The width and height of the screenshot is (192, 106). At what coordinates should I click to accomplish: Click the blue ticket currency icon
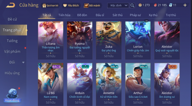pyautogui.click(x=170, y=5)
